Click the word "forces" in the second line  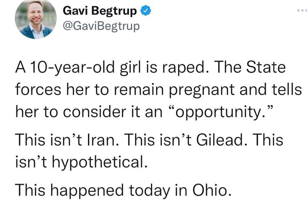point(38,89)
